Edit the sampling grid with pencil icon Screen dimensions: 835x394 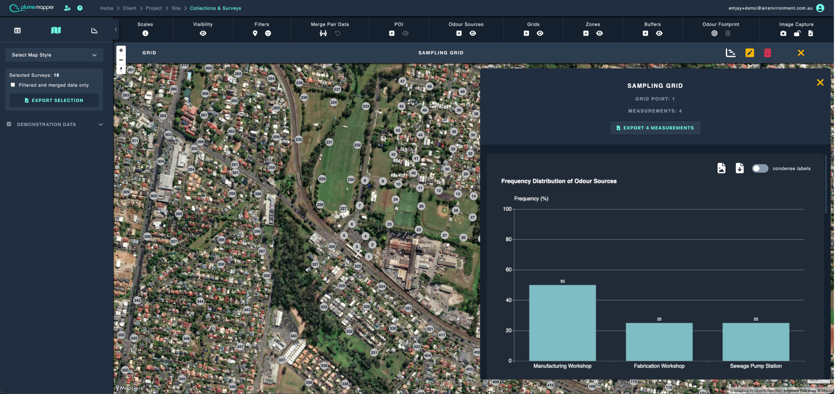749,53
